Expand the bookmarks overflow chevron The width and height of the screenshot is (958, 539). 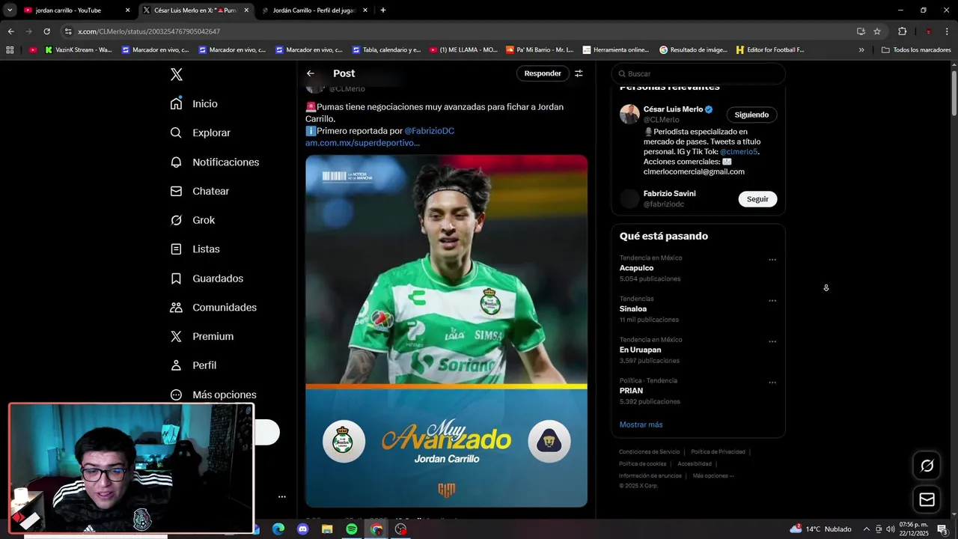(861, 50)
